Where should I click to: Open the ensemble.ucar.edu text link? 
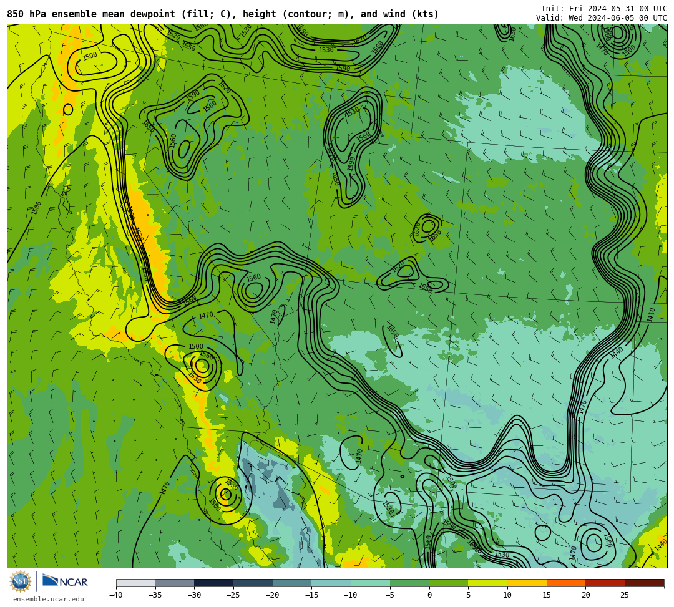pyautogui.click(x=48, y=599)
